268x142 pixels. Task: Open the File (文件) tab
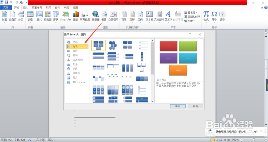pos(6,7)
